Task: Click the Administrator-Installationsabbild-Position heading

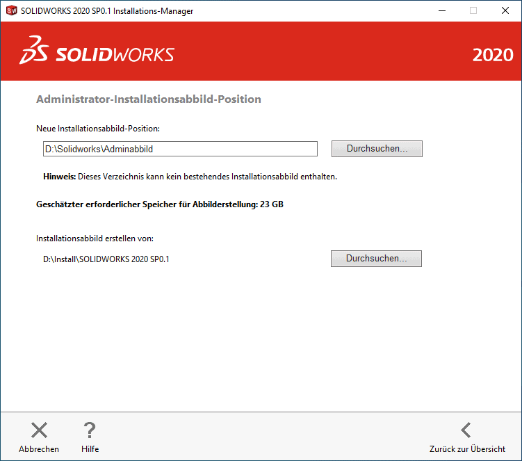Action: pos(149,99)
